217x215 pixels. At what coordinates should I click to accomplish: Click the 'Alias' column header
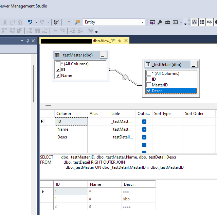click(98, 114)
